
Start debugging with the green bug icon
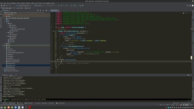(61, 5)
